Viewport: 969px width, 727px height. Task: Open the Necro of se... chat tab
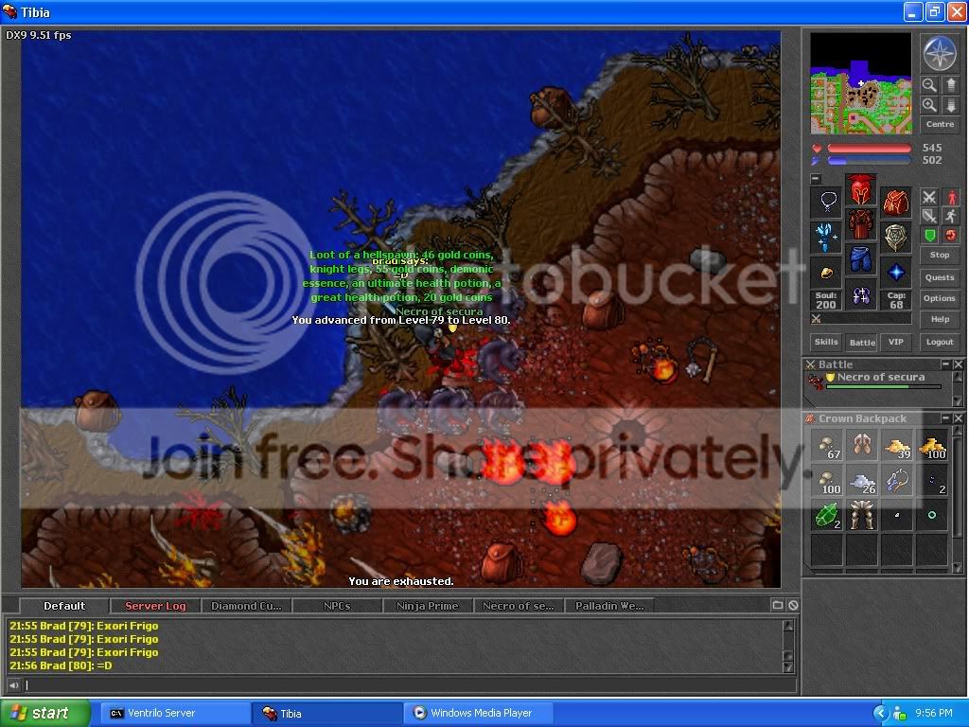click(519, 606)
